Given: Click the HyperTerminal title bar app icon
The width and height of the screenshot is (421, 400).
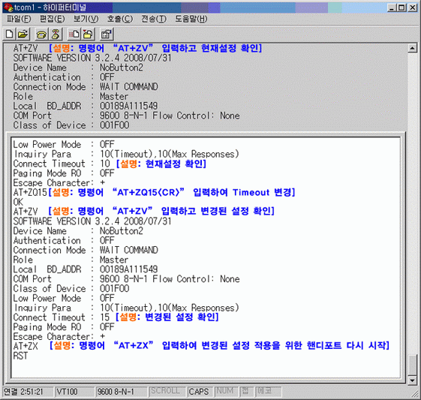Looking at the screenshot, I should tap(8, 8).
